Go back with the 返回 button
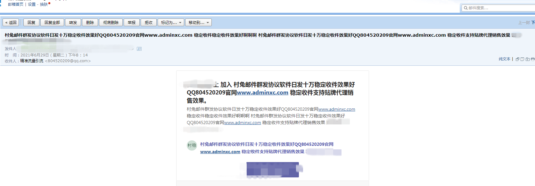535x186 pixels. click(x=11, y=22)
